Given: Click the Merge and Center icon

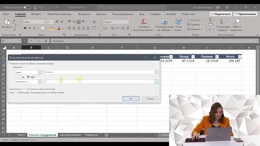Looking at the screenshot, I should [x=94, y=28].
